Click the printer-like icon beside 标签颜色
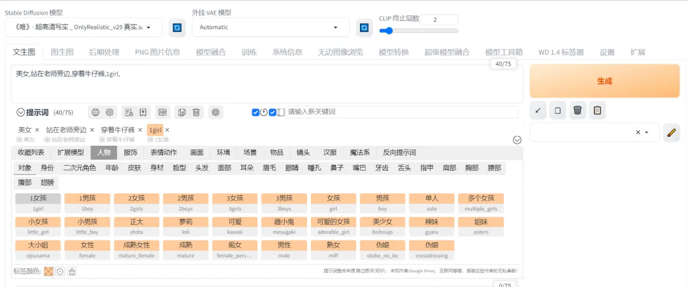Screen dimensions: 688x287 72,271
